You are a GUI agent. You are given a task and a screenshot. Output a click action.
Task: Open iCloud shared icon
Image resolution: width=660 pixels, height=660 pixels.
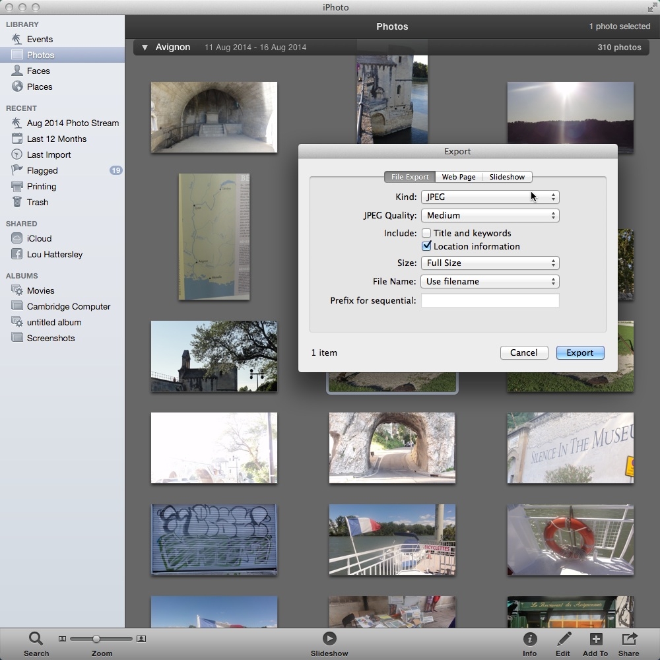17,238
